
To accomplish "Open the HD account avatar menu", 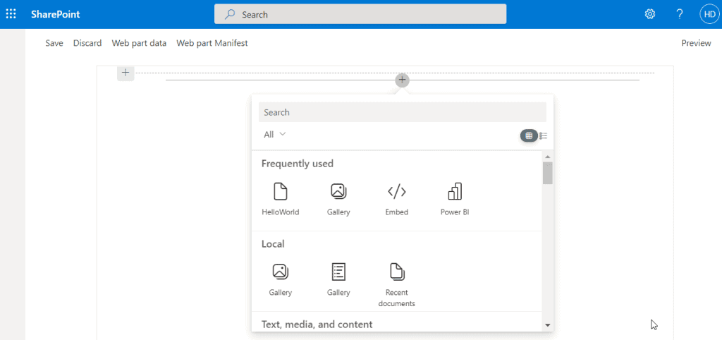I will (x=708, y=14).
